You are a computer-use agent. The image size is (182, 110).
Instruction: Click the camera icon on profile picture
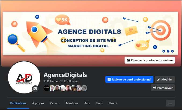click(x=35, y=89)
